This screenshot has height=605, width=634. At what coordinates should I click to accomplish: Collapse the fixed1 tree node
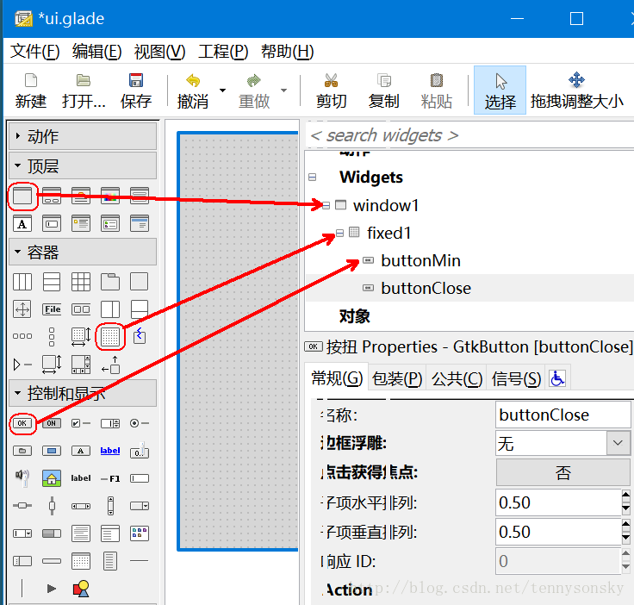(x=339, y=233)
